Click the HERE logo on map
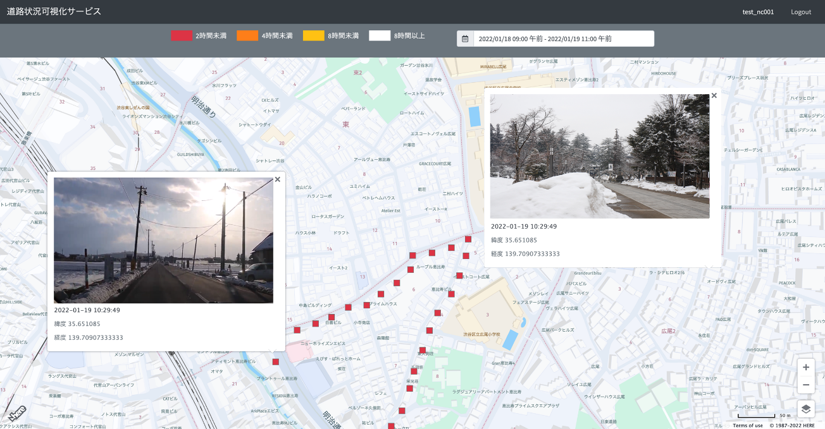Image resolution: width=825 pixels, height=429 pixels. coord(17,413)
